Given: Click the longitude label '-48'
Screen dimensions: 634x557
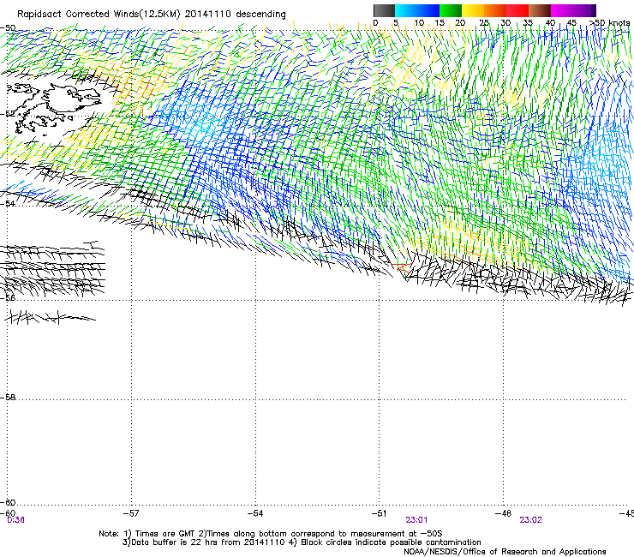Looking at the screenshot, I should pos(503,513).
